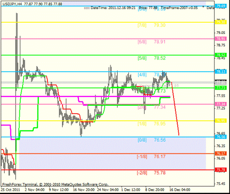230x194 pixels.
Task: Click the 77.73 green price tag
Action: click(221, 88)
